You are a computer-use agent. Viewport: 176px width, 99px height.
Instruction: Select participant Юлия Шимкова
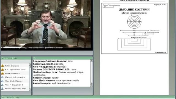pyautogui.click(x=15, y=73)
